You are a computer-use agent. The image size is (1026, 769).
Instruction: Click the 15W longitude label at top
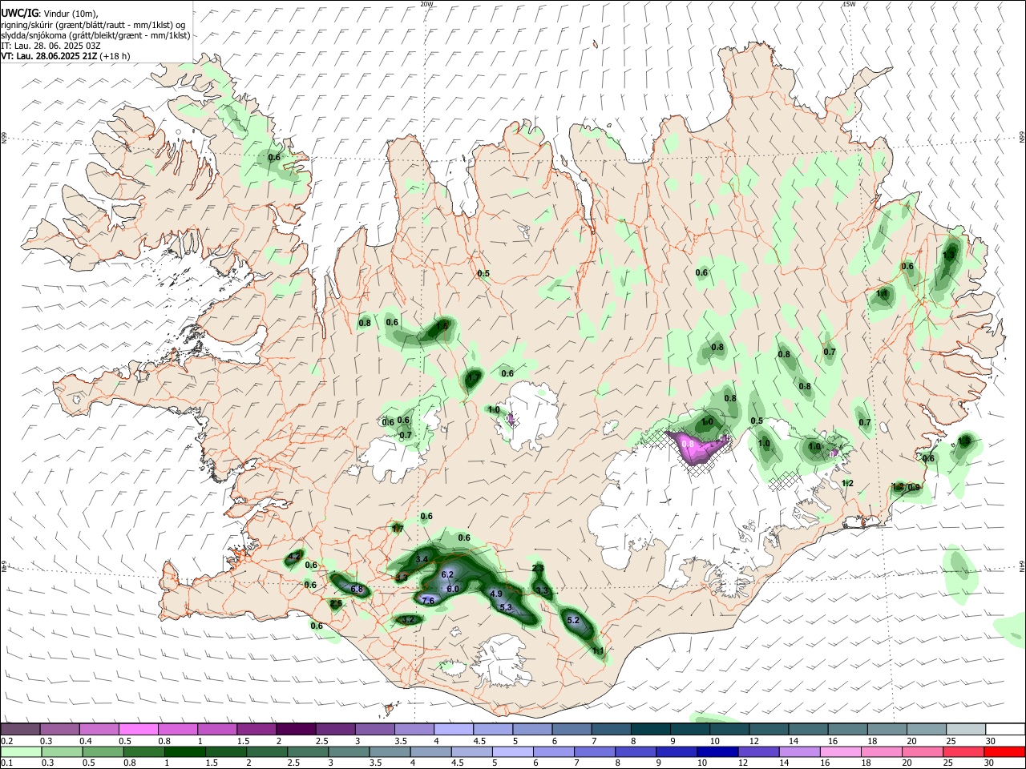[x=849, y=4]
